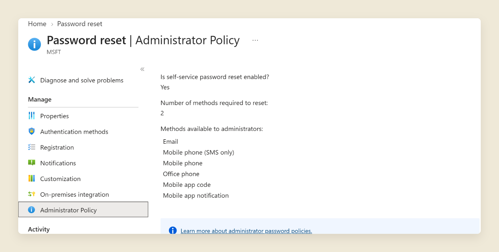This screenshot has height=252, width=499.
Task: Open On-premises integration page
Action: coord(75,194)
